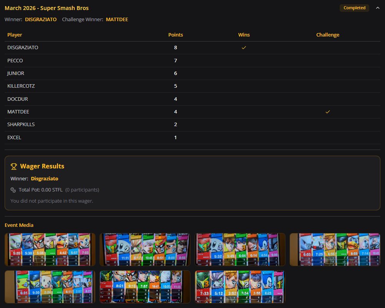Select the DISGRAZIATO player row name
Viewport: 385px width, 308px height.
(23, 48)
